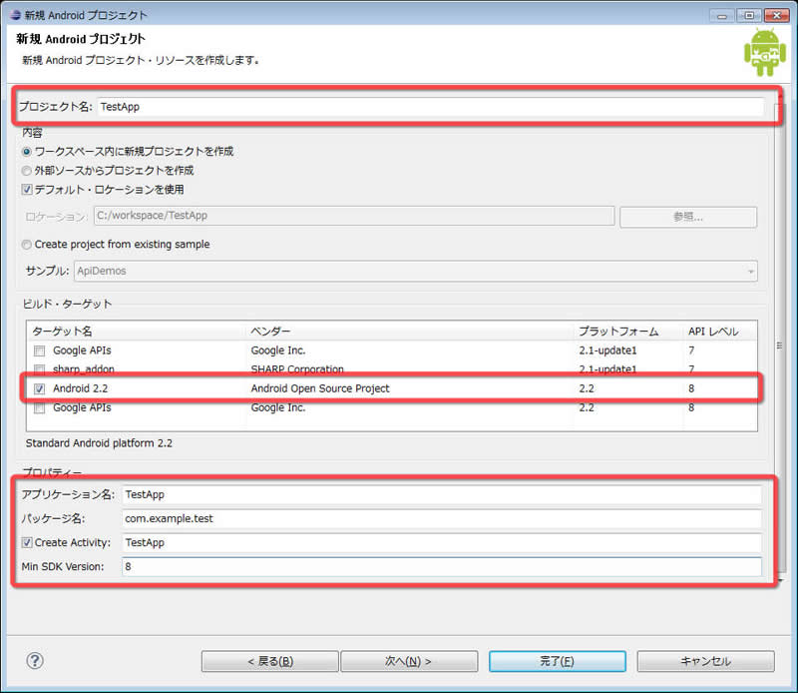Toggle the Create Activity checkbox
This screenshot has width=798, height=693.
click(x=27, y=542)
